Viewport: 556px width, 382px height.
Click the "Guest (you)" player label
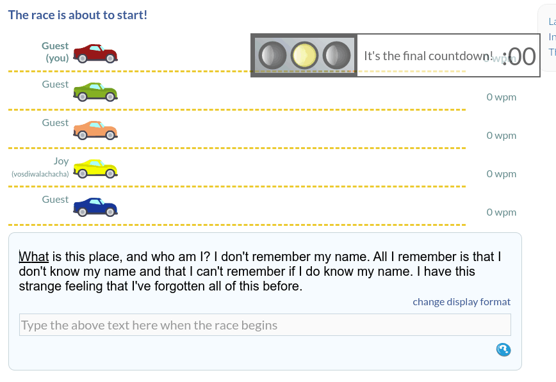point(56,52)
